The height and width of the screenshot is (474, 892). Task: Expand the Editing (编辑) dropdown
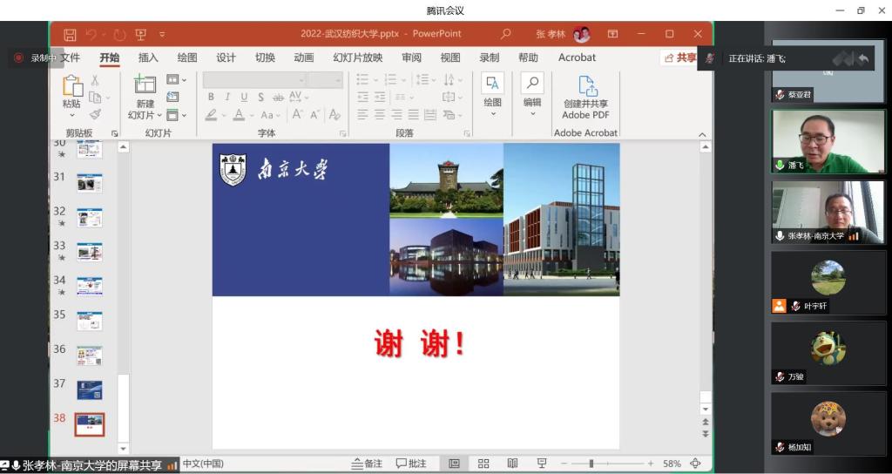[x=531, y=114]
